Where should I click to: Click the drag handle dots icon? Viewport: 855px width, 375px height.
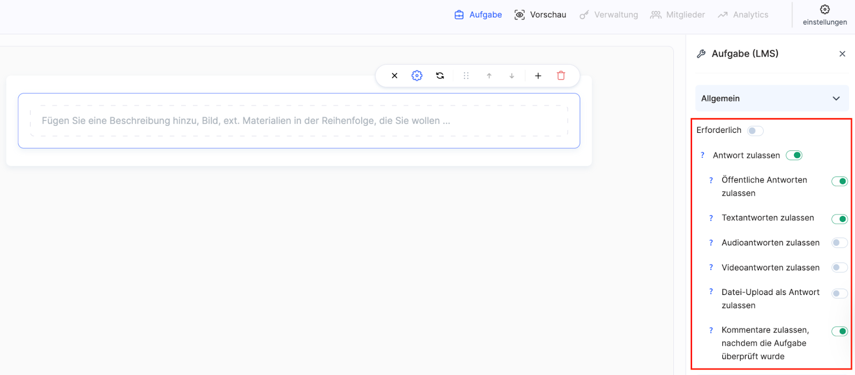coord(466,76)
